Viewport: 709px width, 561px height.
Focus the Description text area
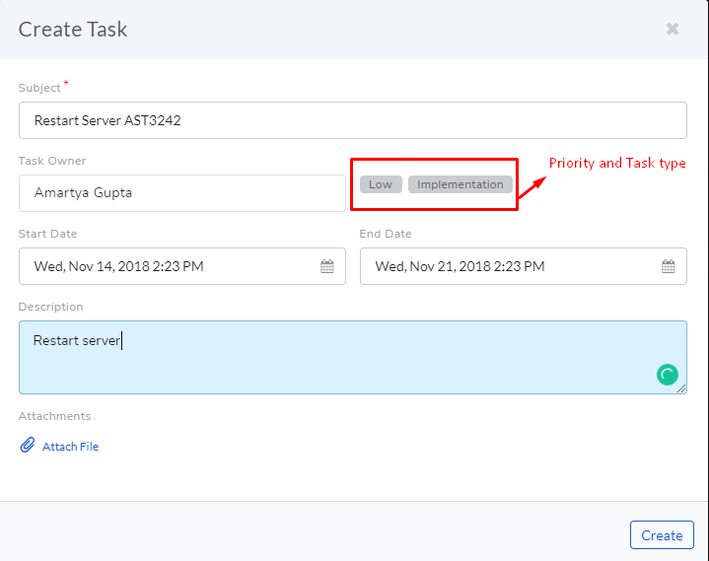pos(353,357)
